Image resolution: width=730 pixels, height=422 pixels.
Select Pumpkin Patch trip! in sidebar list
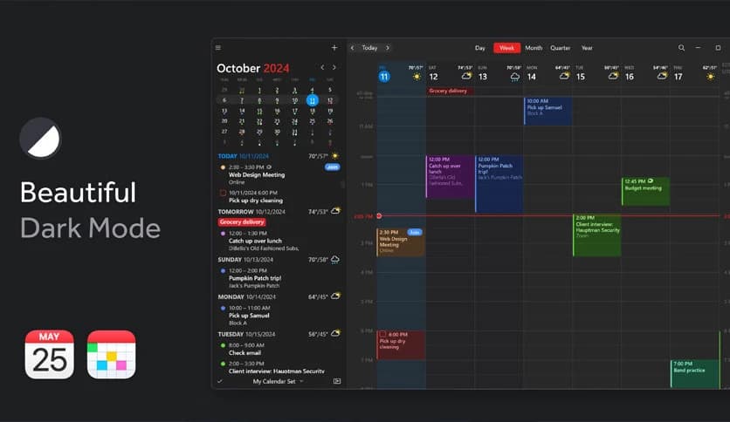[x=255, y=278]
